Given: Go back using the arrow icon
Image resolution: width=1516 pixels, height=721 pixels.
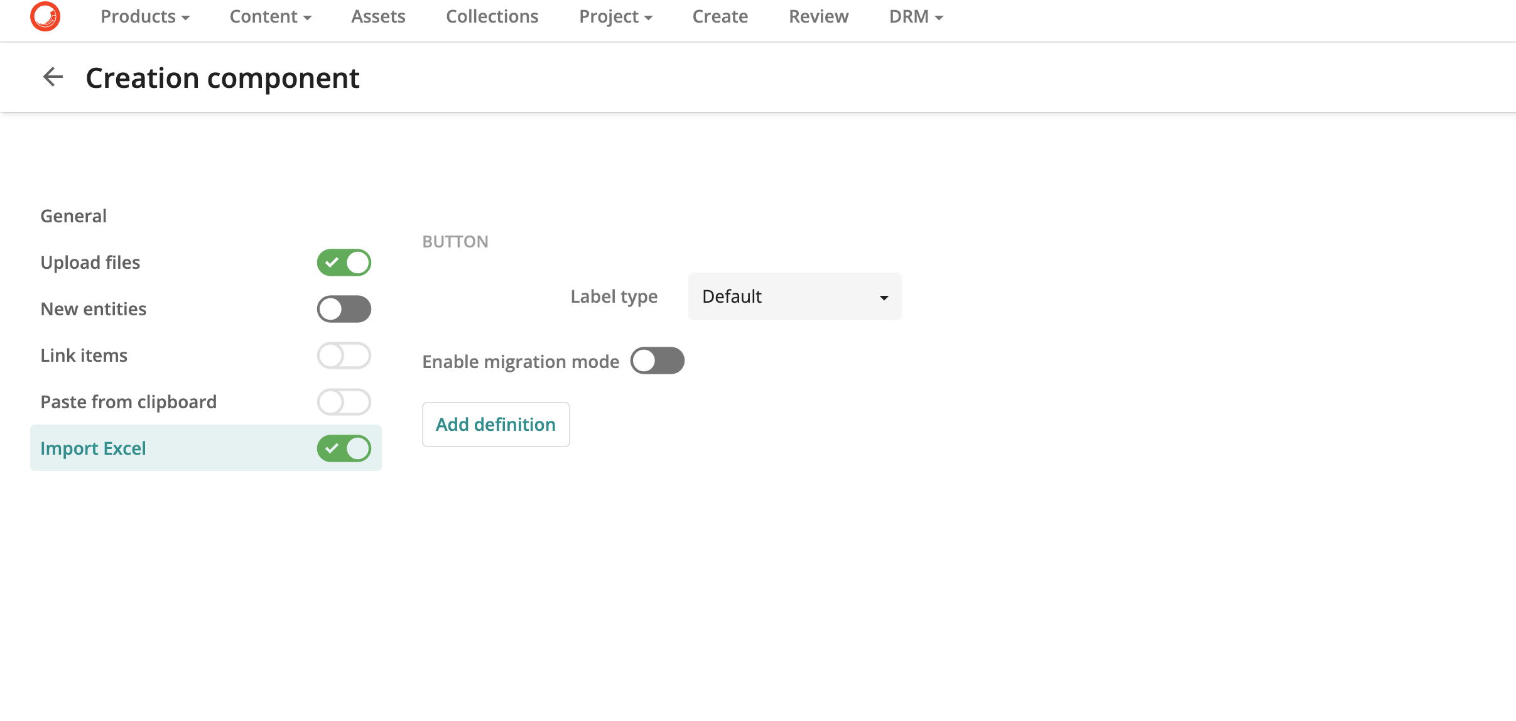Looking at the screenshot, I should pyautogui.click(x=53, y=77).
